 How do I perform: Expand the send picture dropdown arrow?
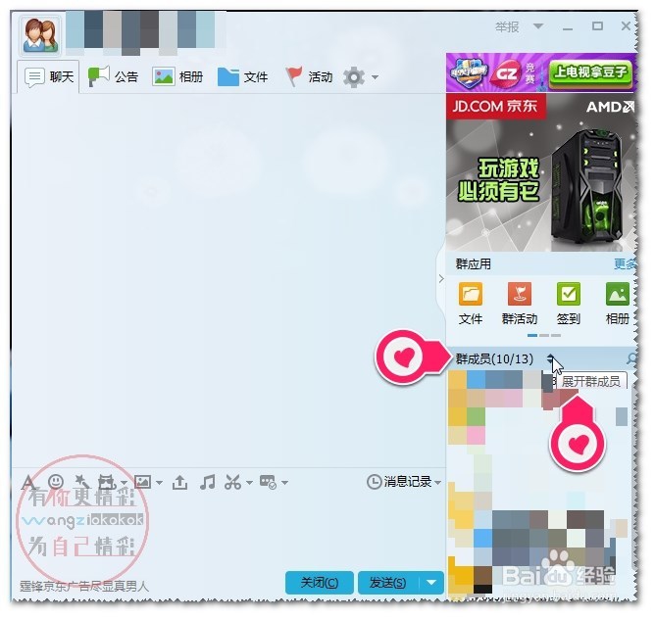tap(159, 483)
